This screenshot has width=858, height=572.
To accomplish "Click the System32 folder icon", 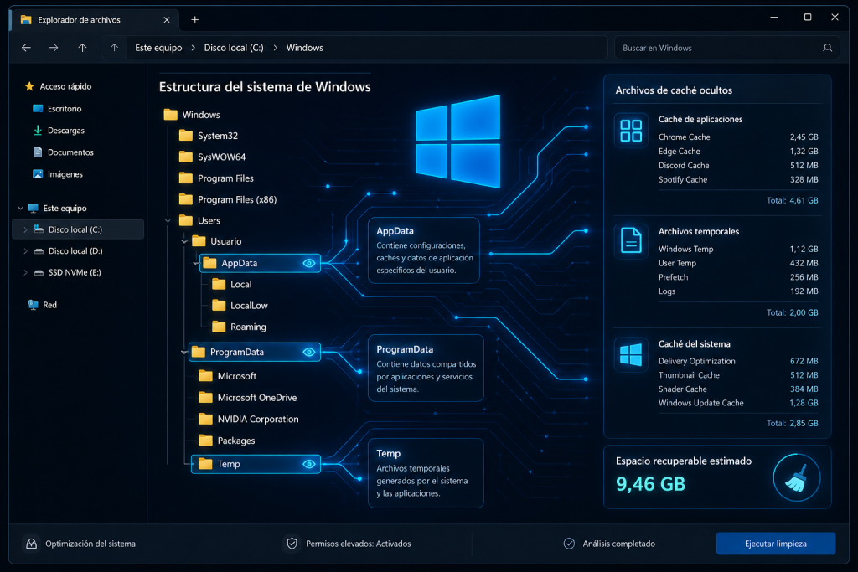I will [x=186, y=135].
